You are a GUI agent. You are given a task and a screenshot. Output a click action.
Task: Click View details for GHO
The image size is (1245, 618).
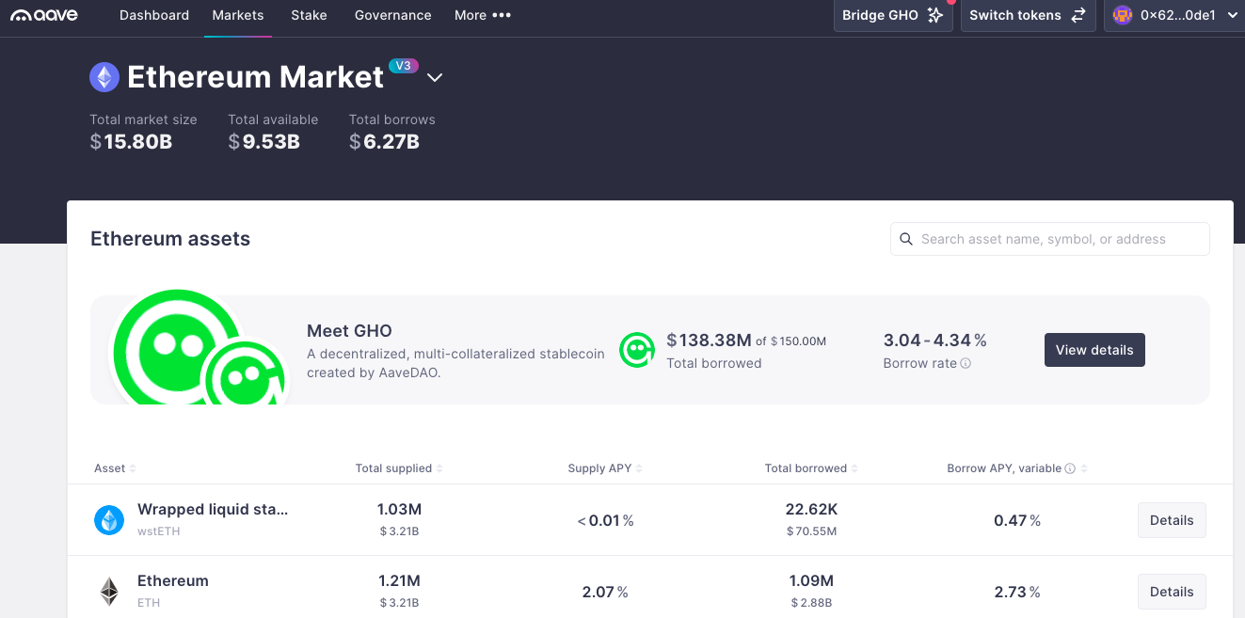[1094, 350]
